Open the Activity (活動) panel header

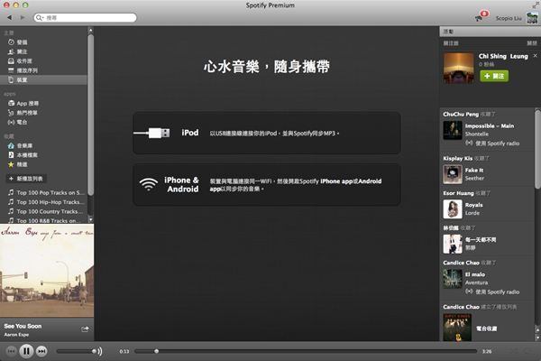point(490,32)
